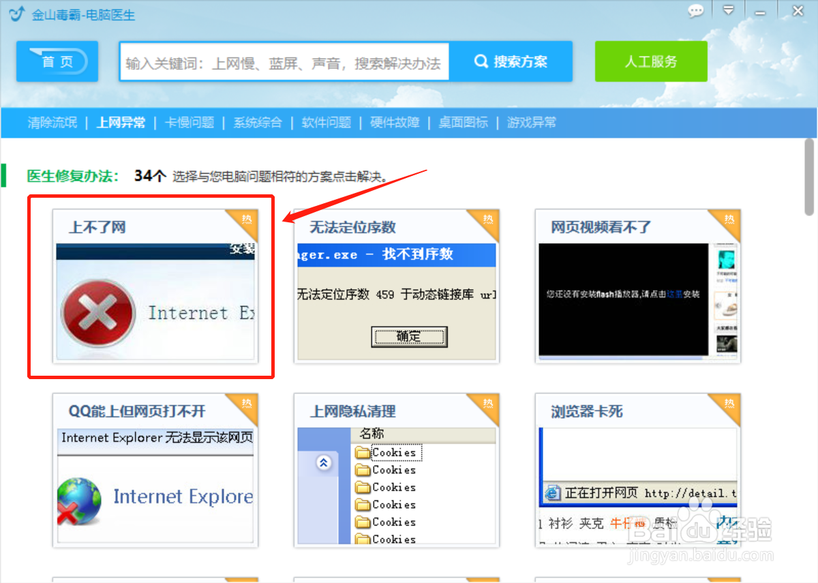Open the 浏览器卡死 solution title
The width and height of the screenshot is (818, 583).
point(587,411)
